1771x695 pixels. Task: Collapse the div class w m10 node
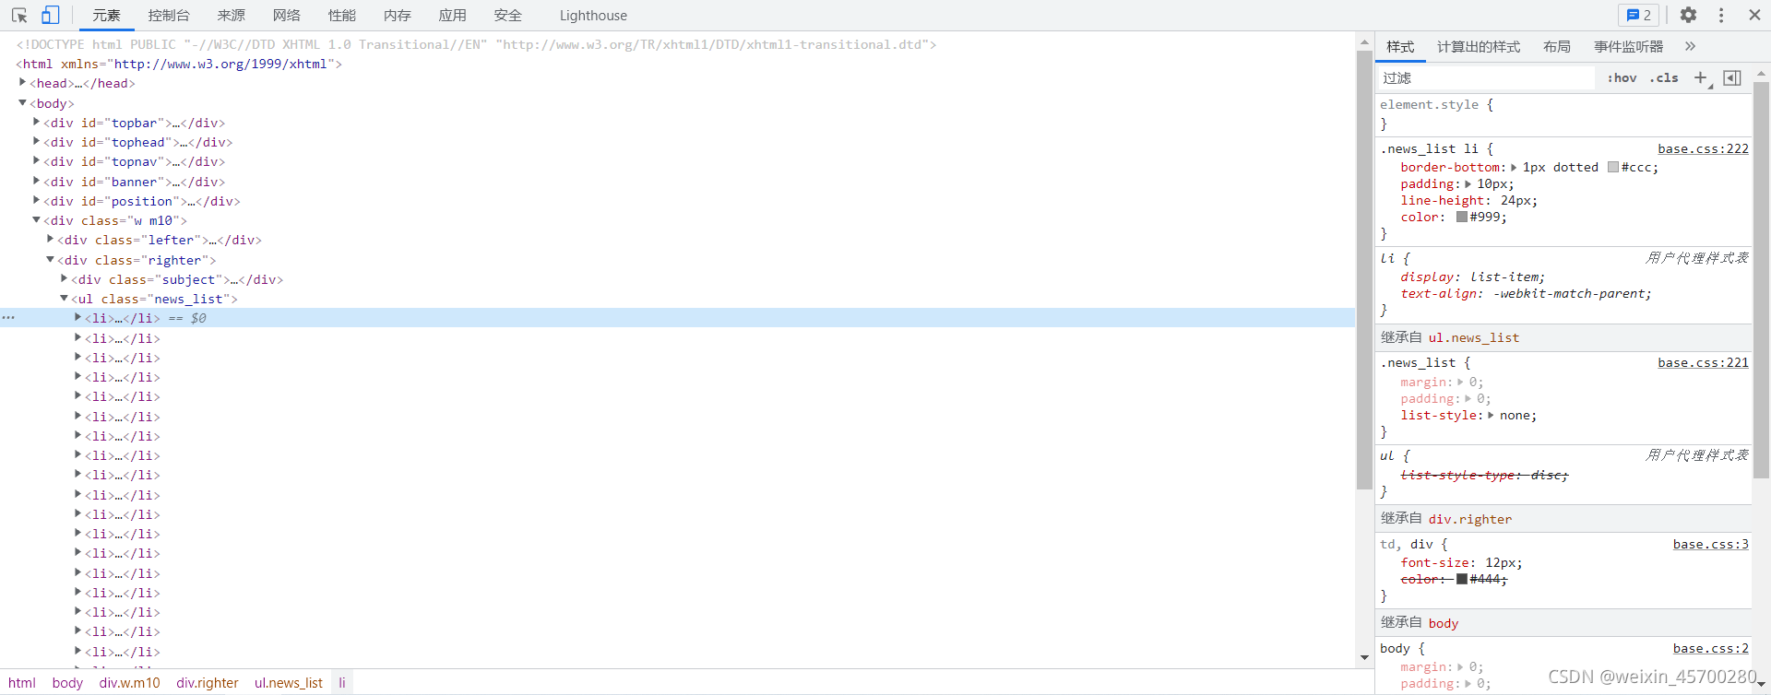(x=37, y=220)
